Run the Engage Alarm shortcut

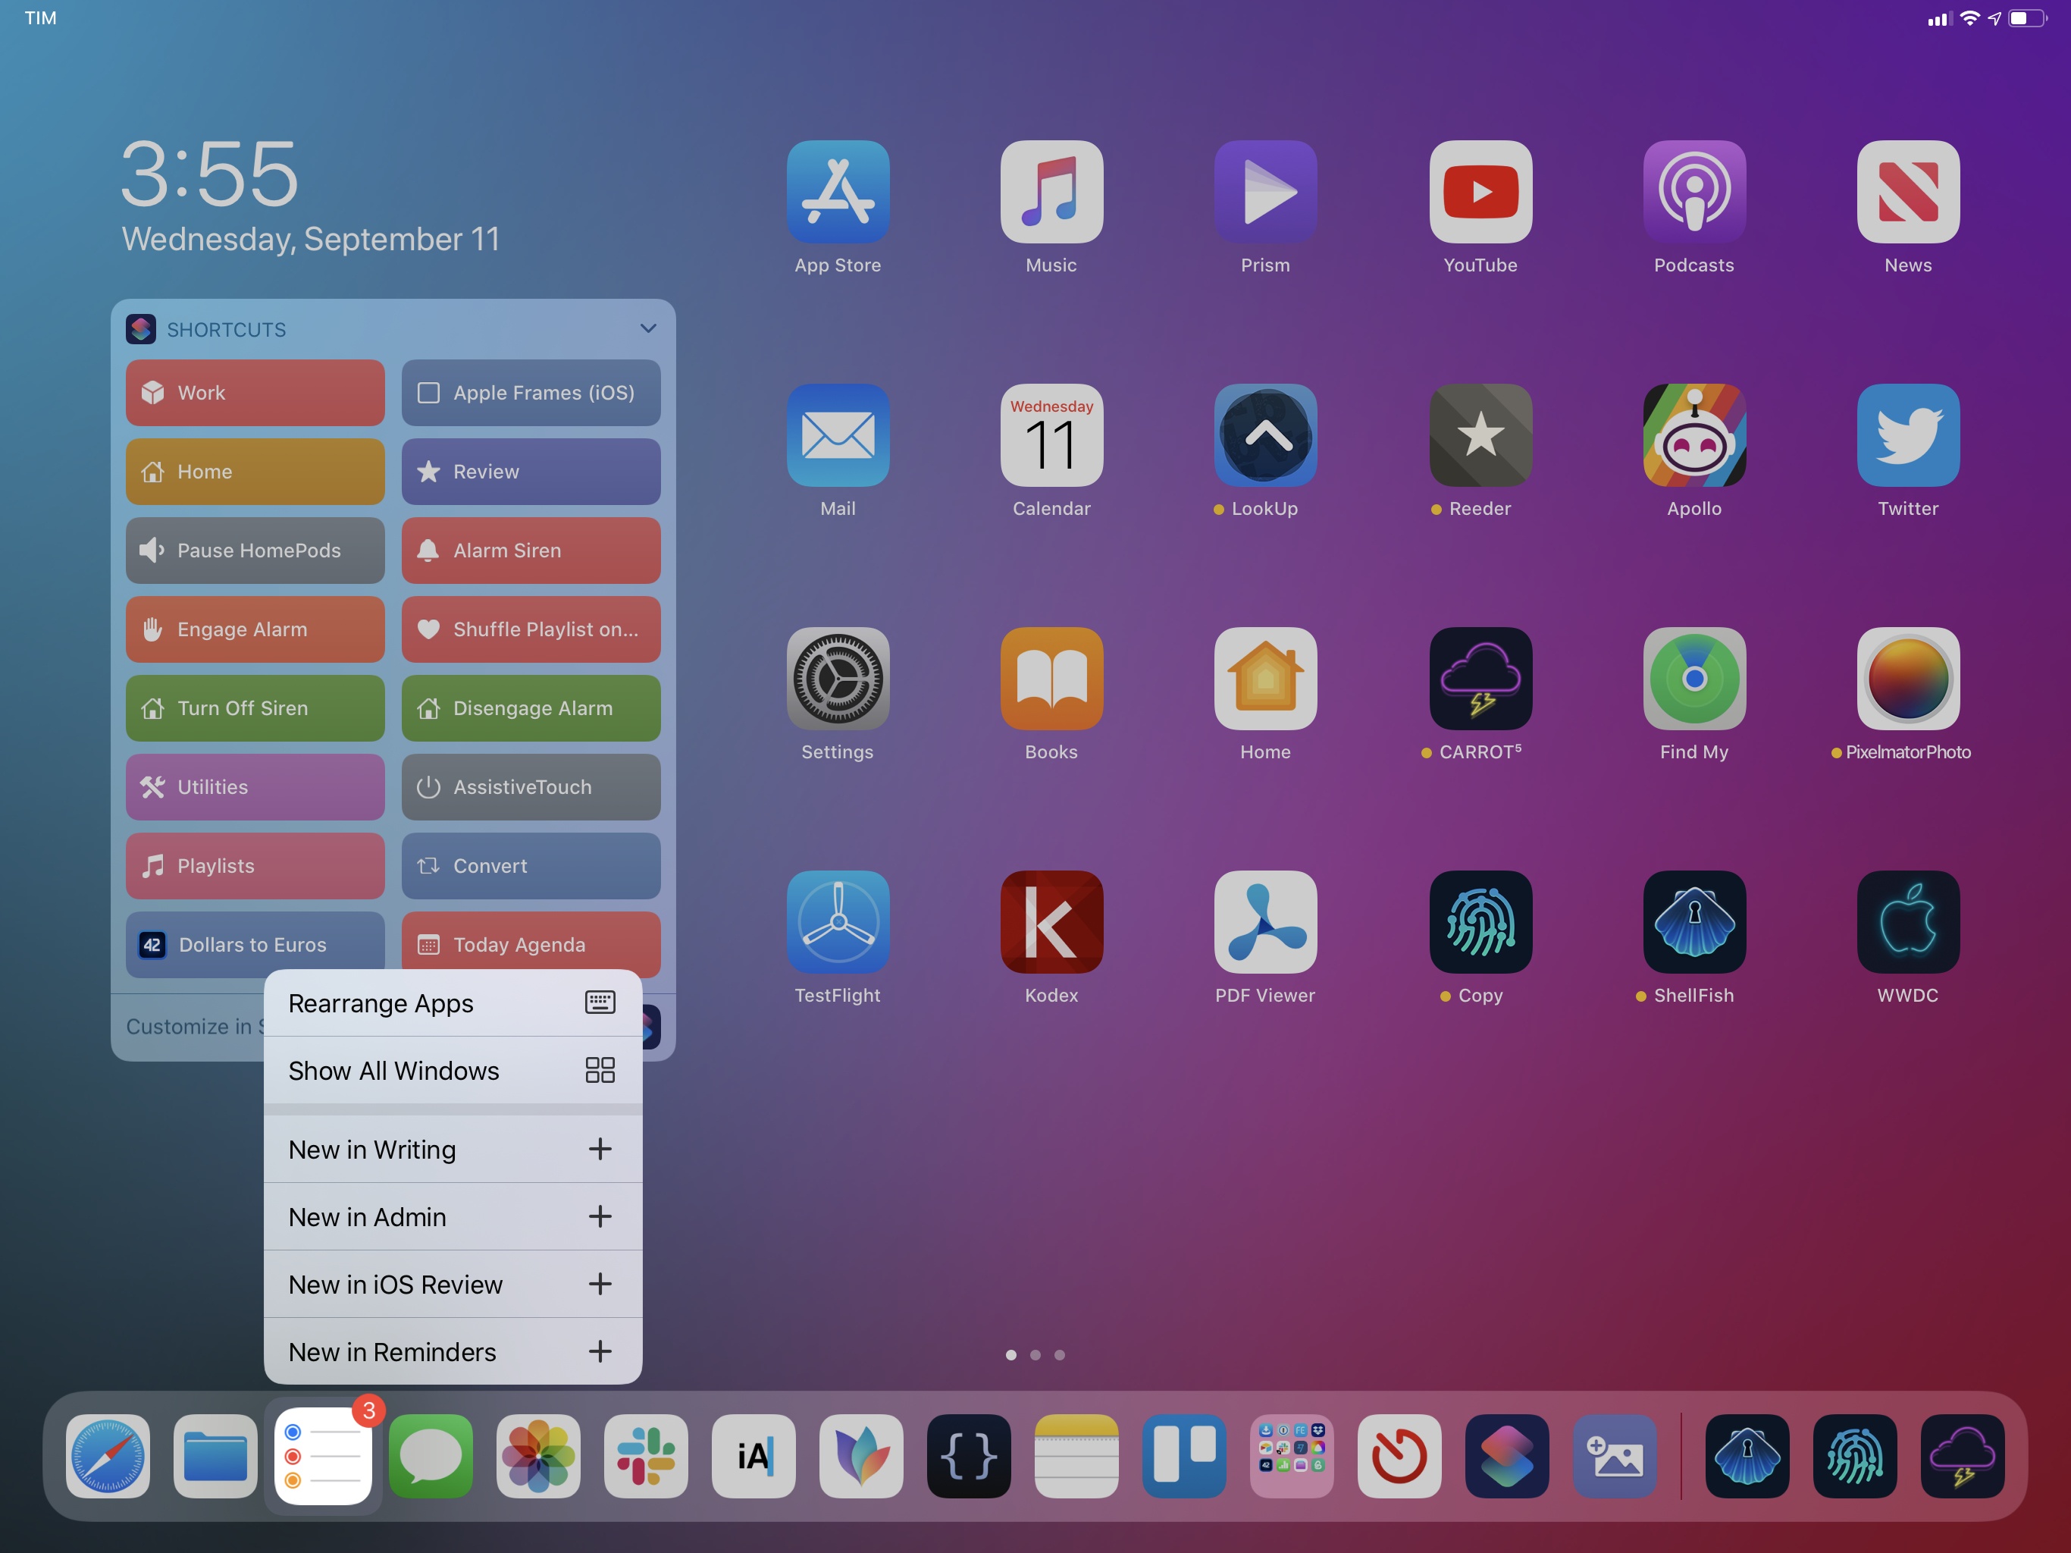pos(255,629)
